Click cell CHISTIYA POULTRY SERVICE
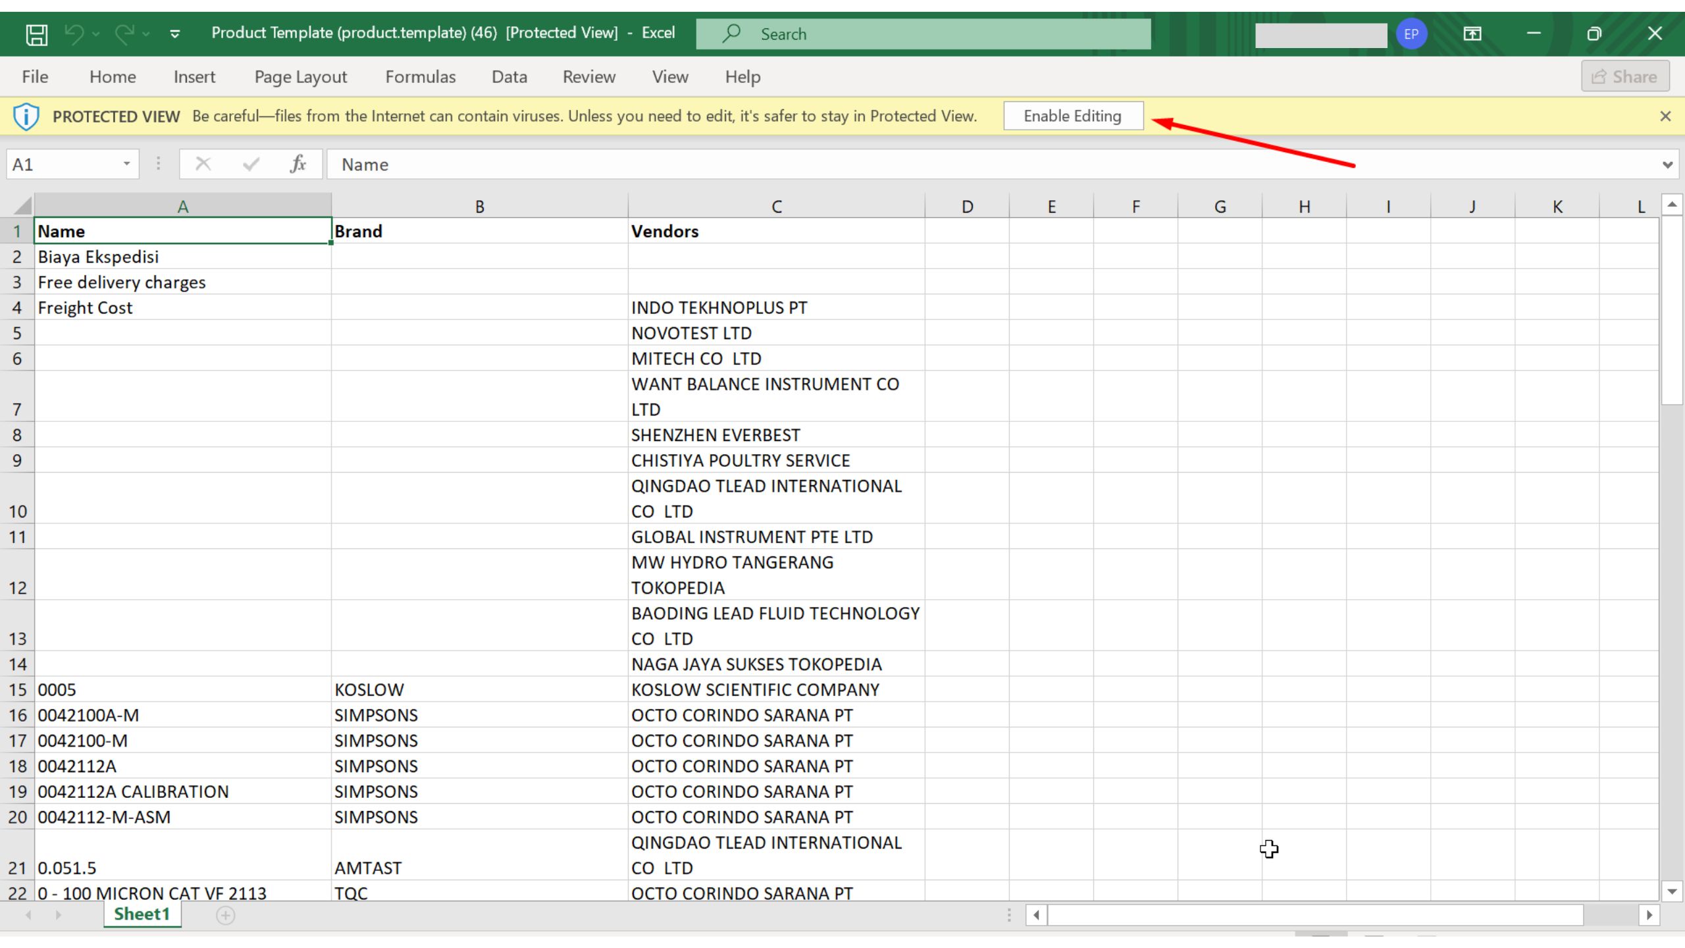Viewport: 1685px width, 948px height. click(777, 460)
